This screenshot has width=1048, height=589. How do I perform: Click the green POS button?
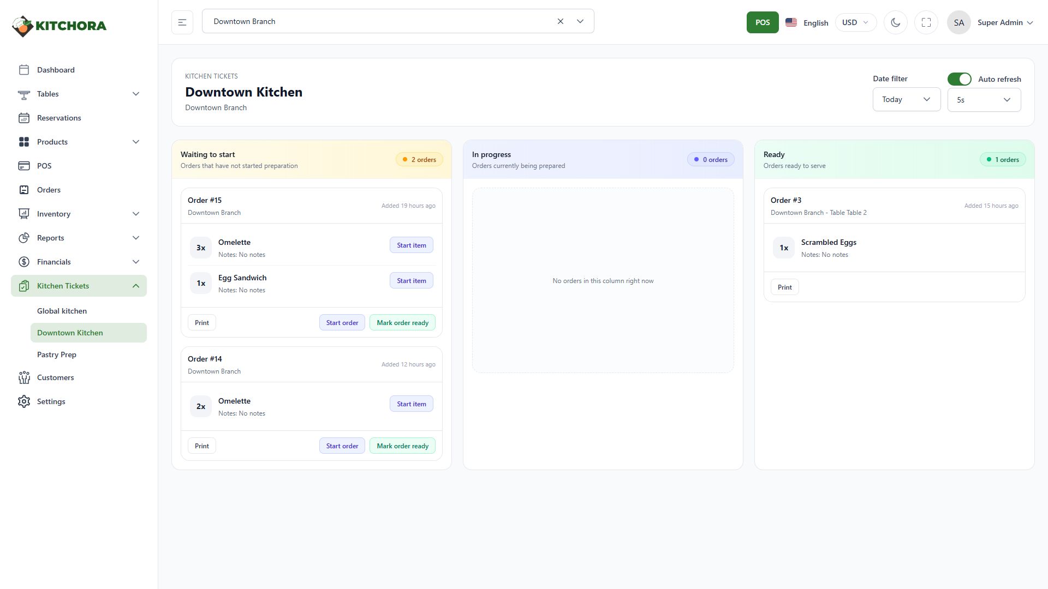click(x=762, y=22)
